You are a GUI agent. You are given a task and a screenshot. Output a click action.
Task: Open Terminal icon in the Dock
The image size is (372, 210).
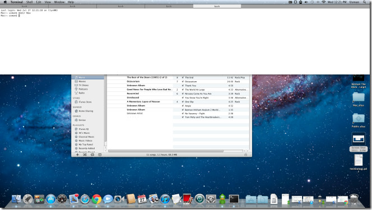point(234,199)
